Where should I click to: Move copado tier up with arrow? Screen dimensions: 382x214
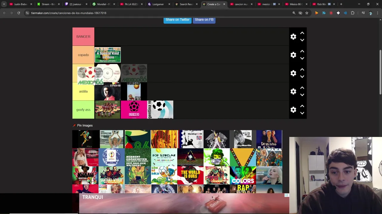(x=302, y=51)
